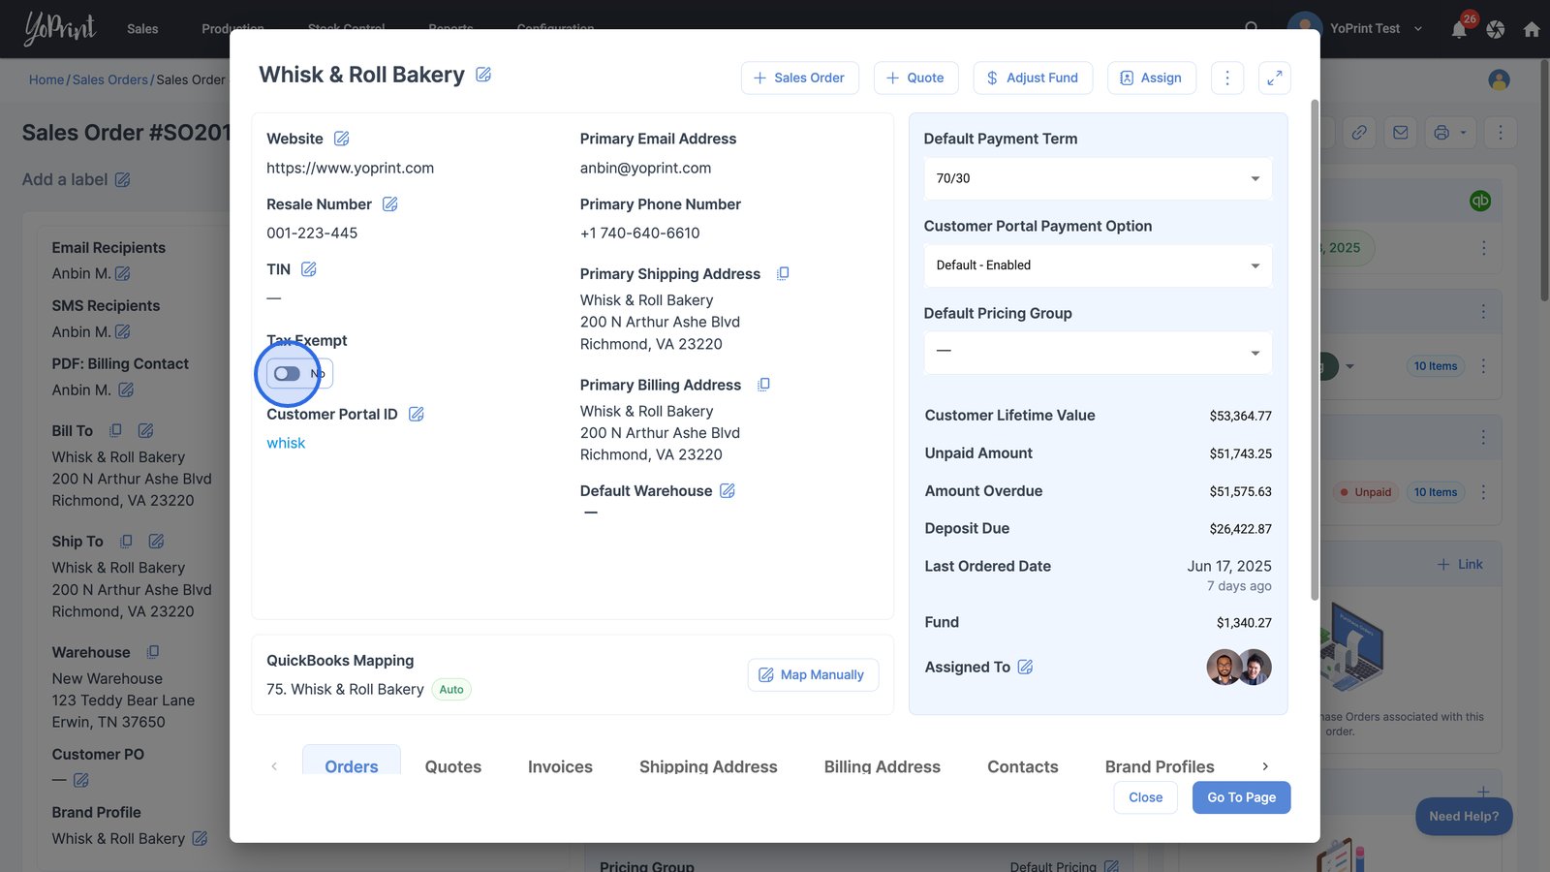Open the Default Payment Term dropdown

click(1097, 178)
